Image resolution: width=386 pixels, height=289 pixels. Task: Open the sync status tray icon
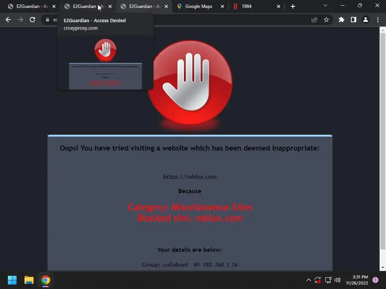click(318, 280)
